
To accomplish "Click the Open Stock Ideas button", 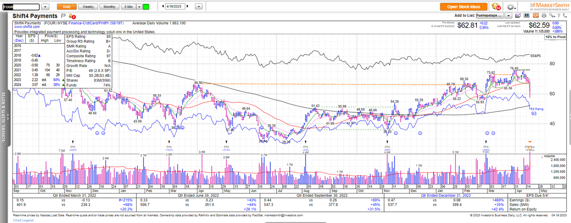I will [x=464, y=7].
